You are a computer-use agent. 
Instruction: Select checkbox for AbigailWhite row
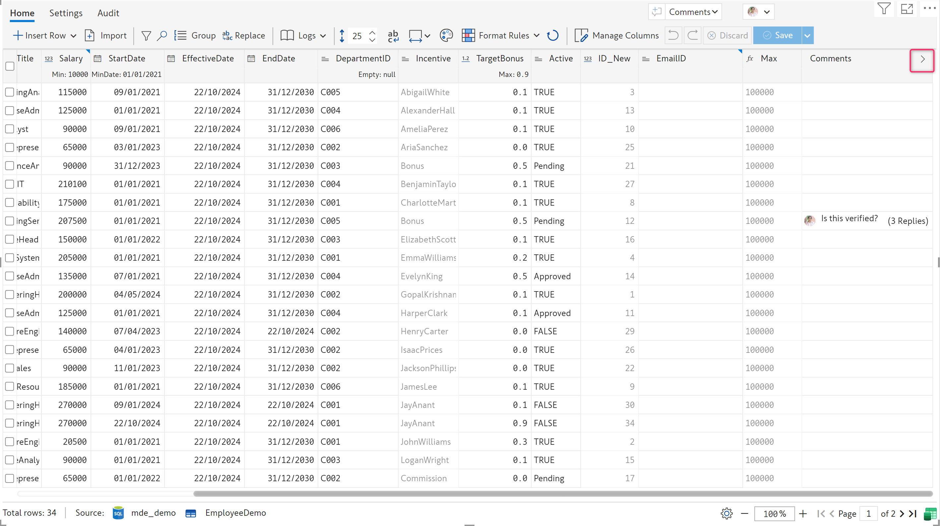tap(10, 92)
